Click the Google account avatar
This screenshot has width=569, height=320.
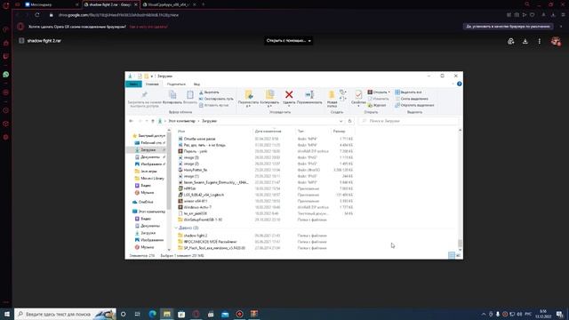555,41
